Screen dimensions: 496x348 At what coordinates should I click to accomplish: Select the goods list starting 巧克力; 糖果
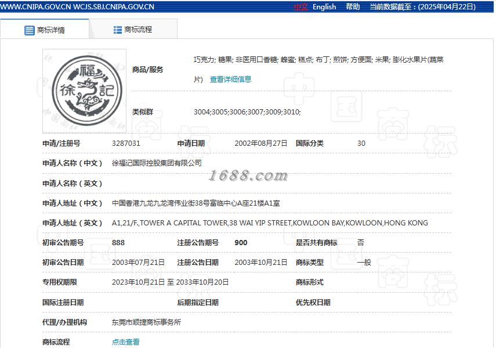pos(318,69)
